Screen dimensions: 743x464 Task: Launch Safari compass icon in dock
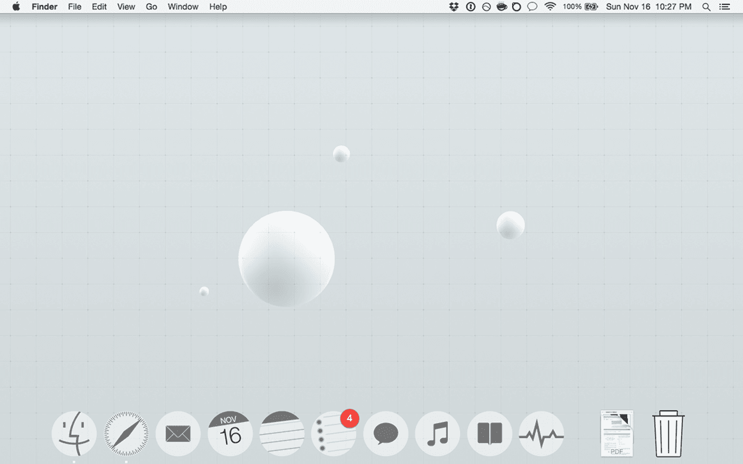(126, 434)
